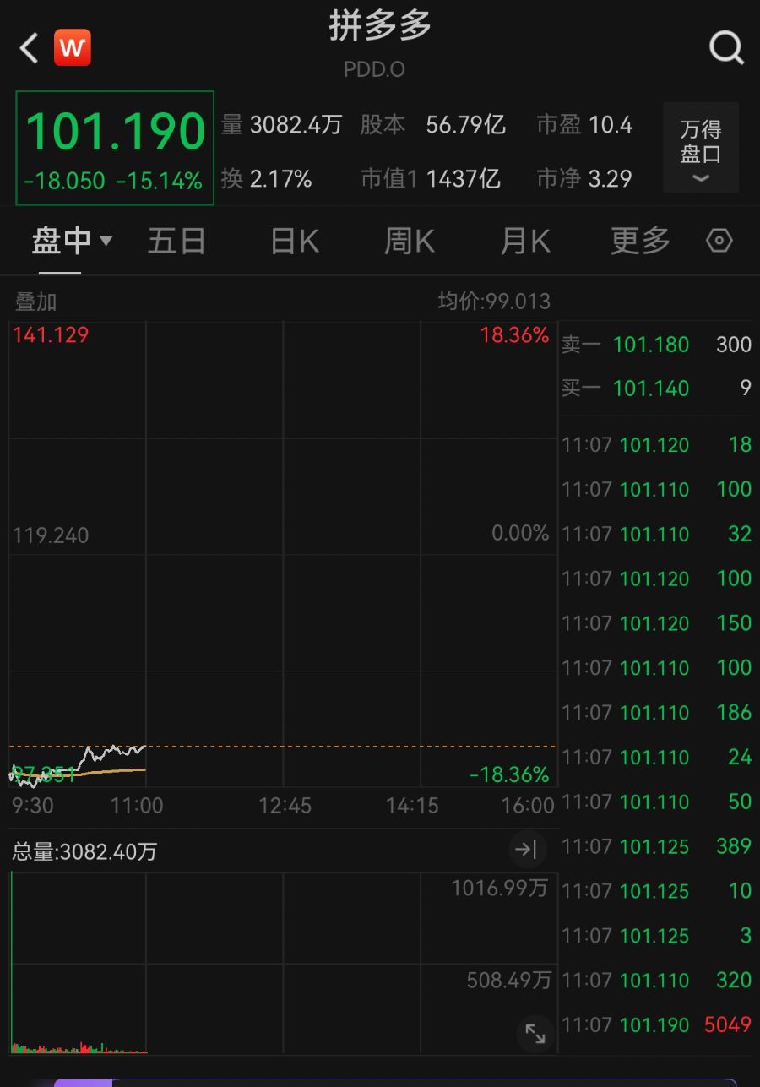Tap the red 18.36% upper limit label
Image resolution: width=760 pixels, height=1087 pixels.
(514, 335)
